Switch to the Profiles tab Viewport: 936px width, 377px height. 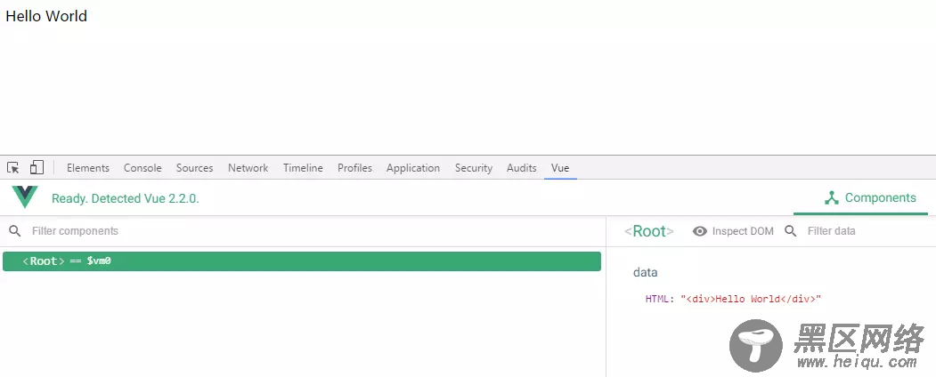(x=354, y=168)
